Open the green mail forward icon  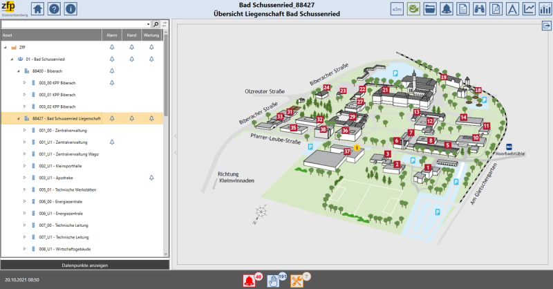click(413, 9)
